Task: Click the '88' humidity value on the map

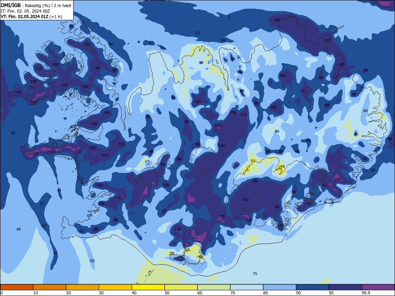Action: pyautogui.click(x=19, y=229)
